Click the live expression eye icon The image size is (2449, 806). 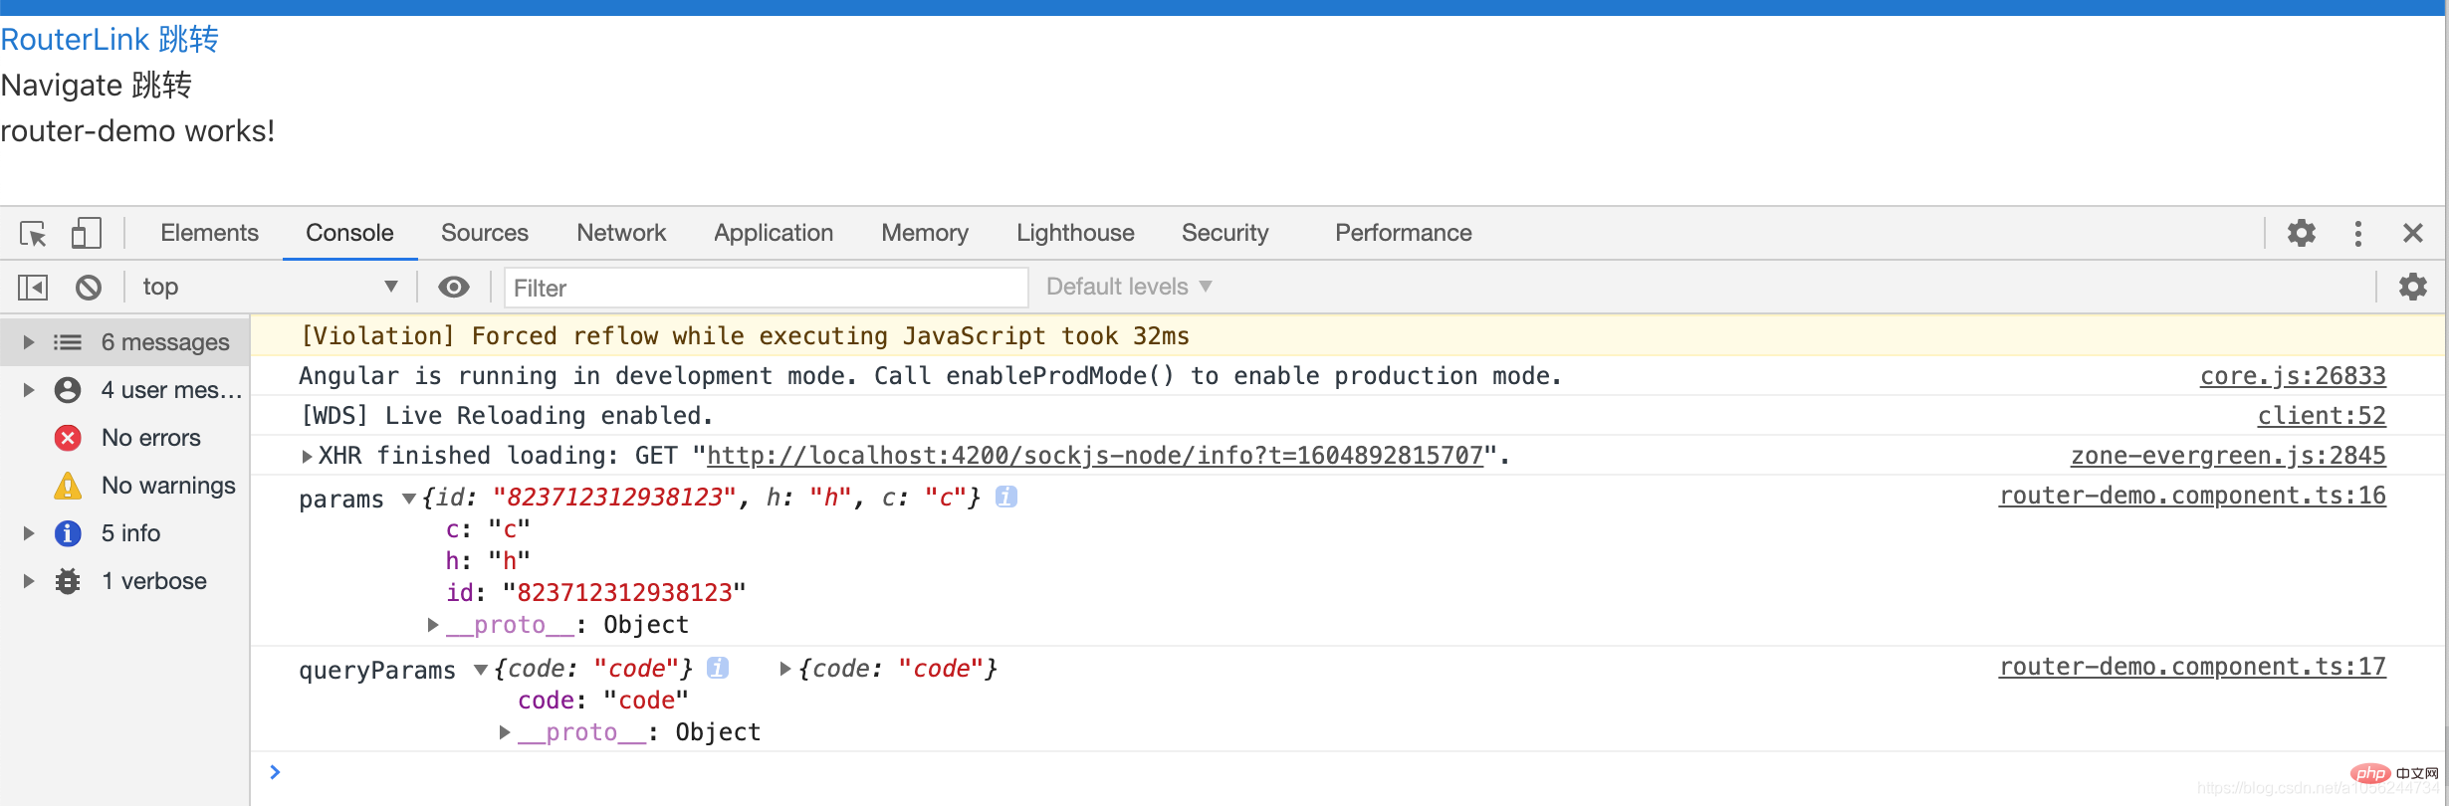tap(454, 288)
